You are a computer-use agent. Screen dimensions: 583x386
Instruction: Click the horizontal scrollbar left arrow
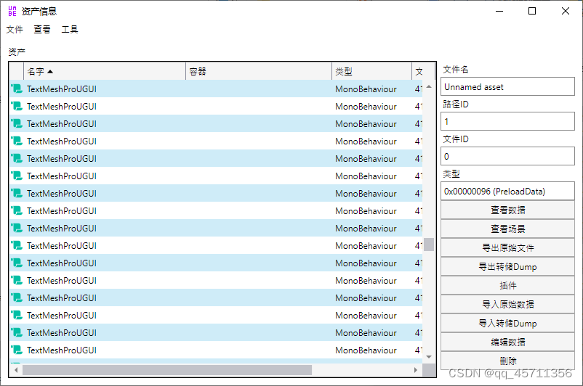(x=16, y=370)
